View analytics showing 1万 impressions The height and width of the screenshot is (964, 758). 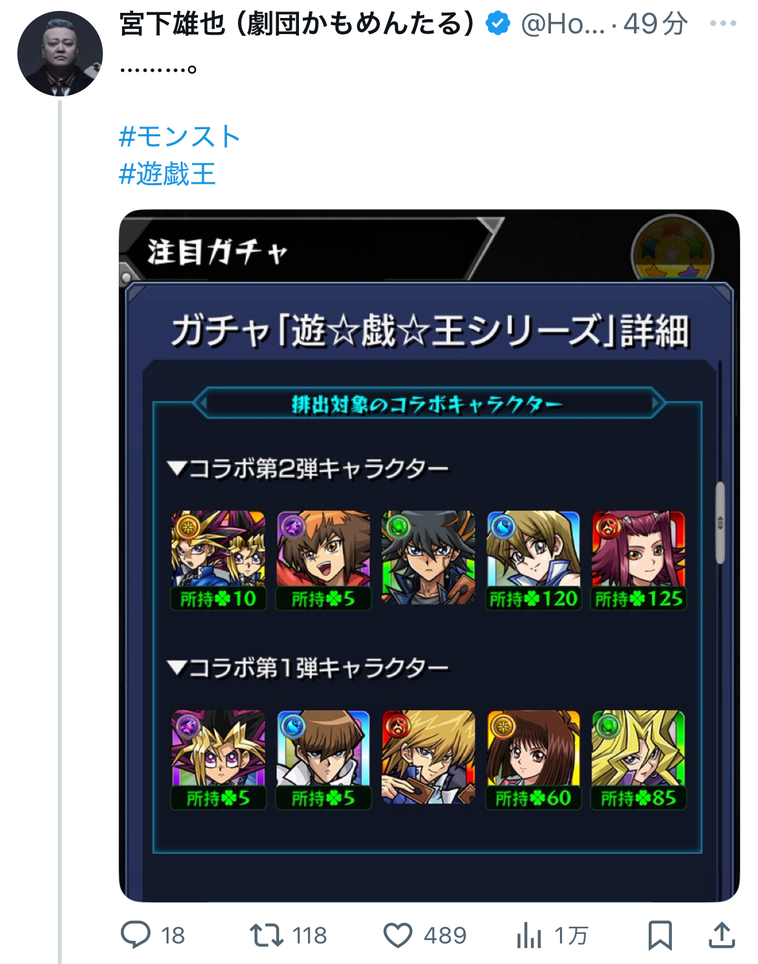tap(529, 935)
